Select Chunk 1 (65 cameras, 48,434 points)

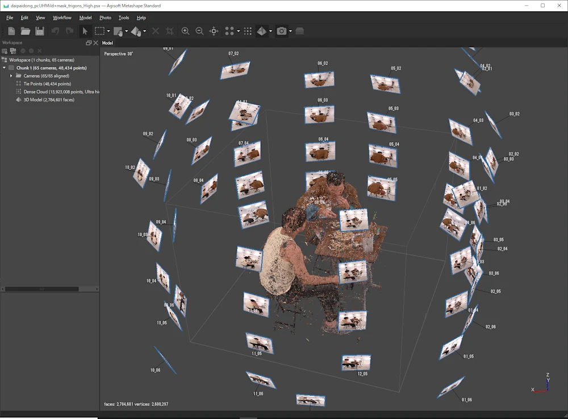pyautogui.click(x=52, y=68)
